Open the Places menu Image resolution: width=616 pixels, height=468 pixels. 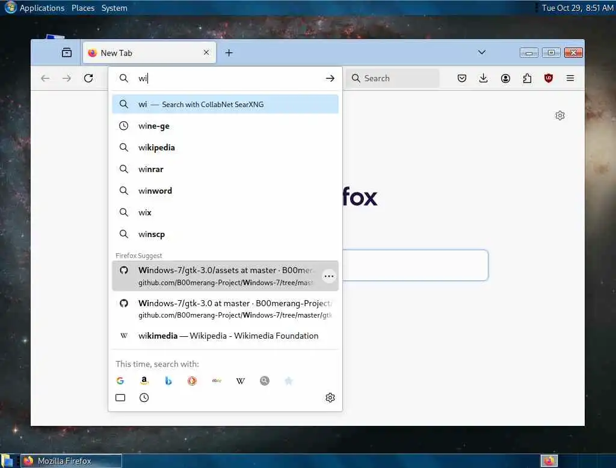point(83,8)
